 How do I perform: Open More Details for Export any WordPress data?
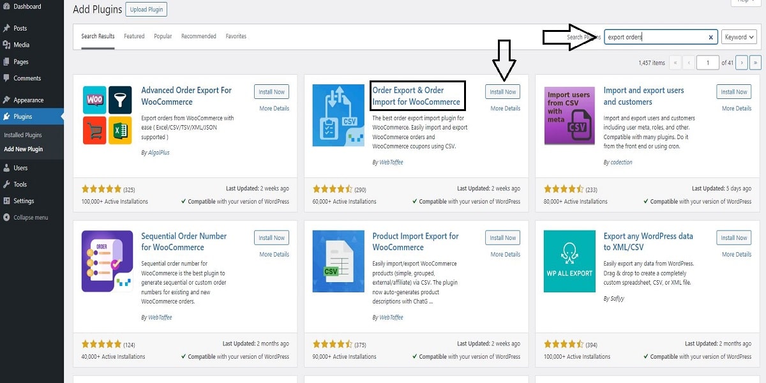(x=736, y=254)
